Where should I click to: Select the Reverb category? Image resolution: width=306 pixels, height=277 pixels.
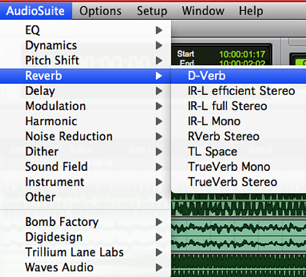[x=85, y=75]
